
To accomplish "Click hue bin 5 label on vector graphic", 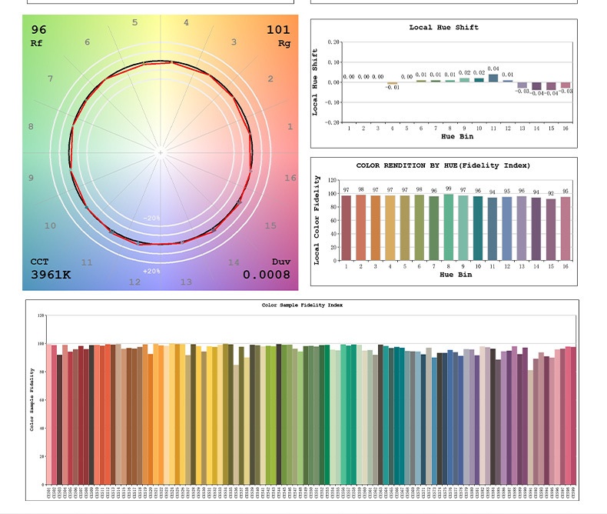I will pos(134,22).
